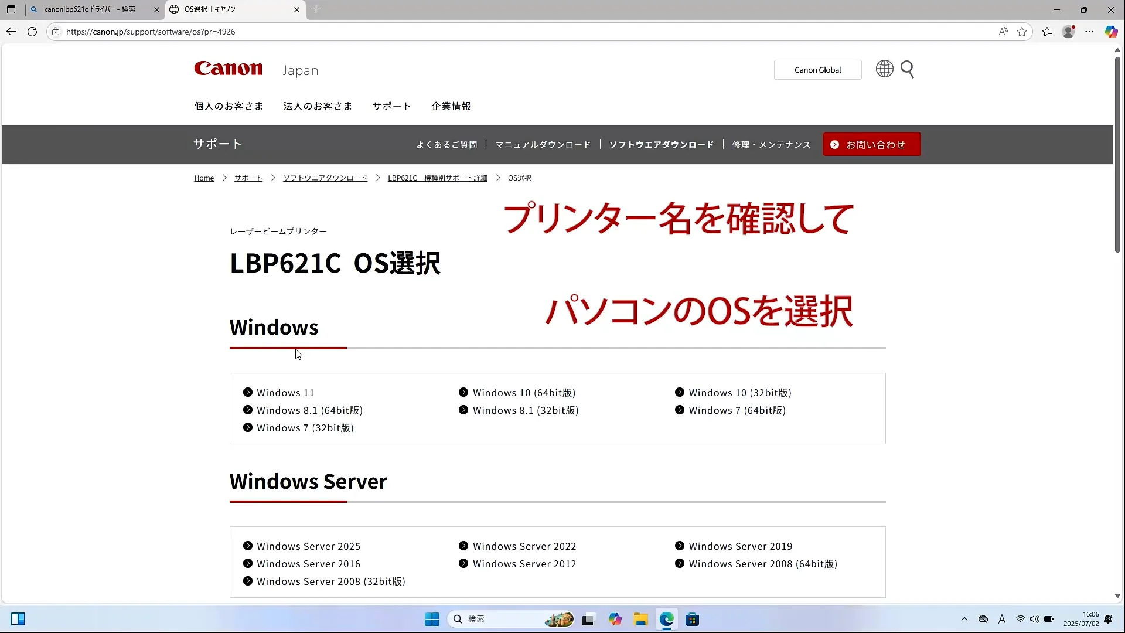Click the taskbar search box
The width and height of the screenshot is (1125, 633).
(511, 620)
